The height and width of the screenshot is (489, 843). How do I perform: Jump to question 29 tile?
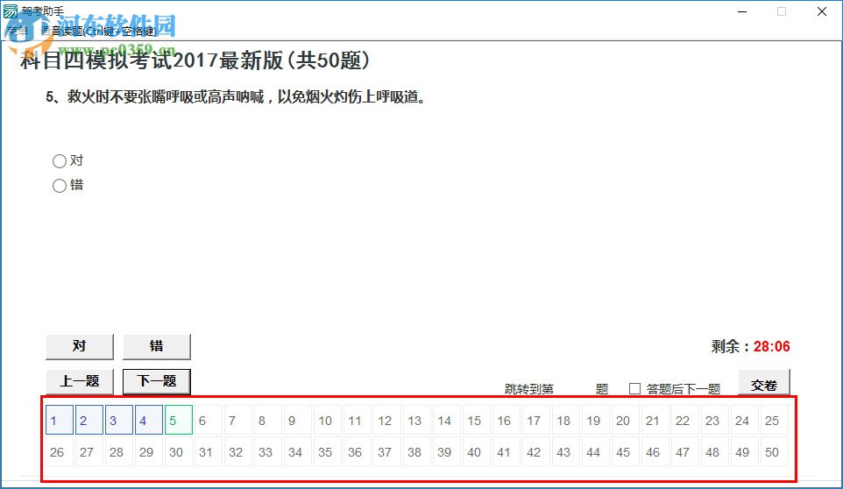[149, 451]
